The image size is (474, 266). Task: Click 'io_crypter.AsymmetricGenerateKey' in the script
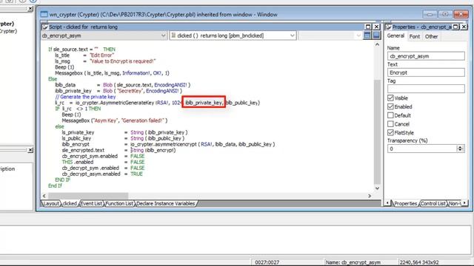coord(115,103)
